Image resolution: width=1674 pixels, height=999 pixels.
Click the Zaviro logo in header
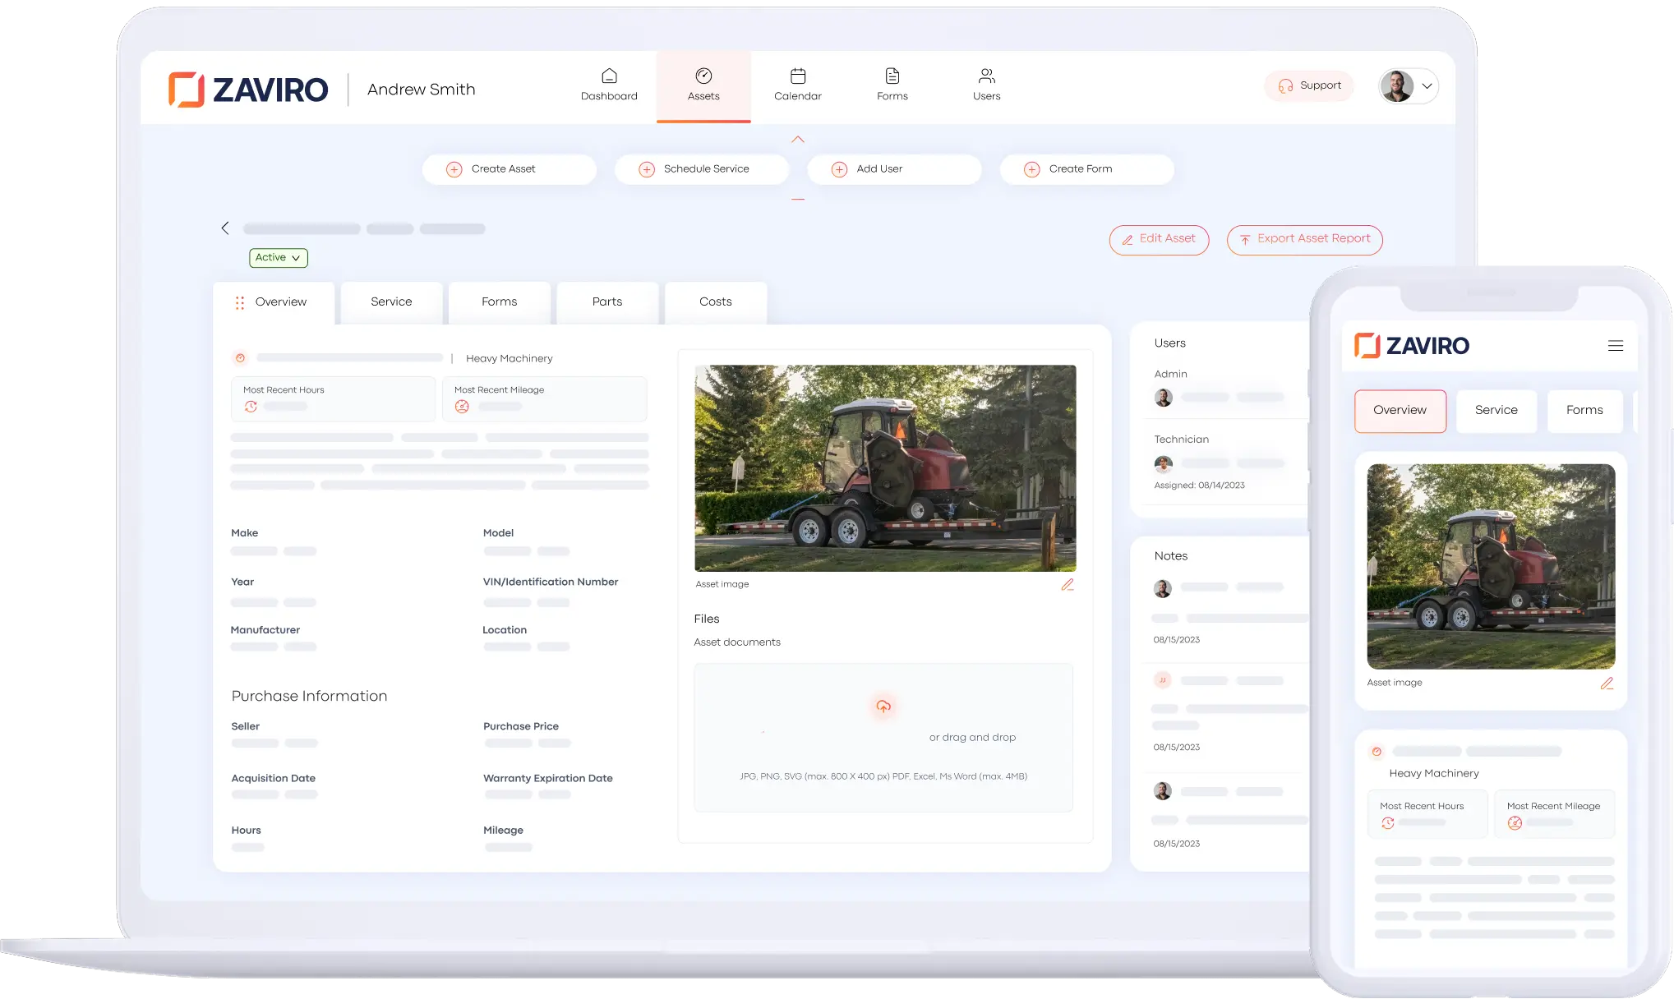pyautogui.click(x=248, y=90)
